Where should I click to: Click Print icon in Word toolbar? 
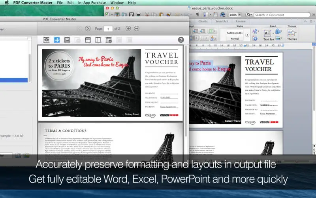pyautogui.click(x=139, y=14)
